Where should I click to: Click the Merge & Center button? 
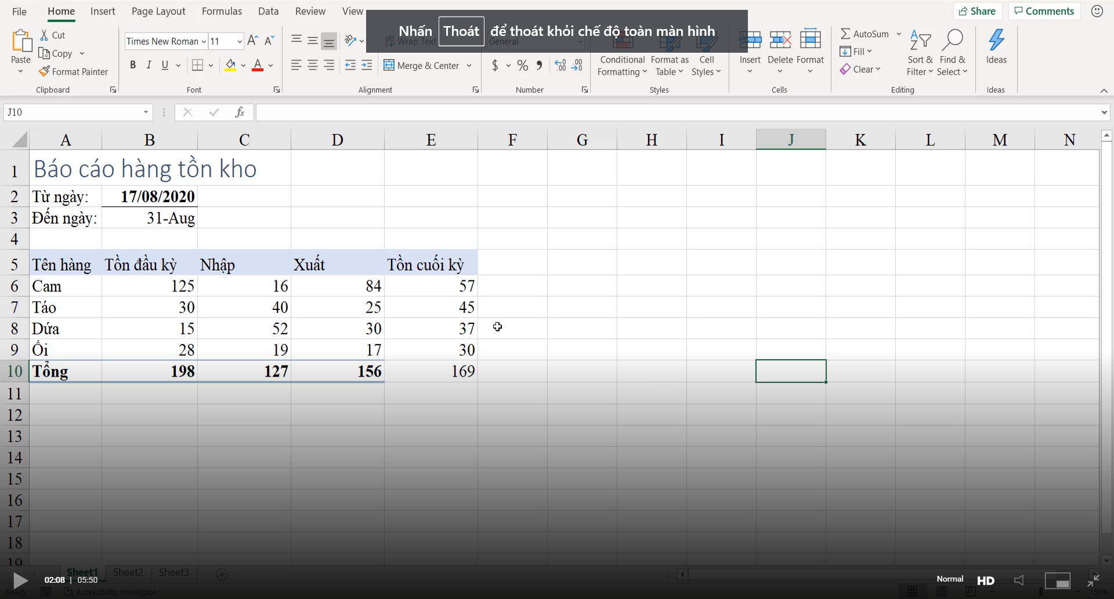point(421,65)
